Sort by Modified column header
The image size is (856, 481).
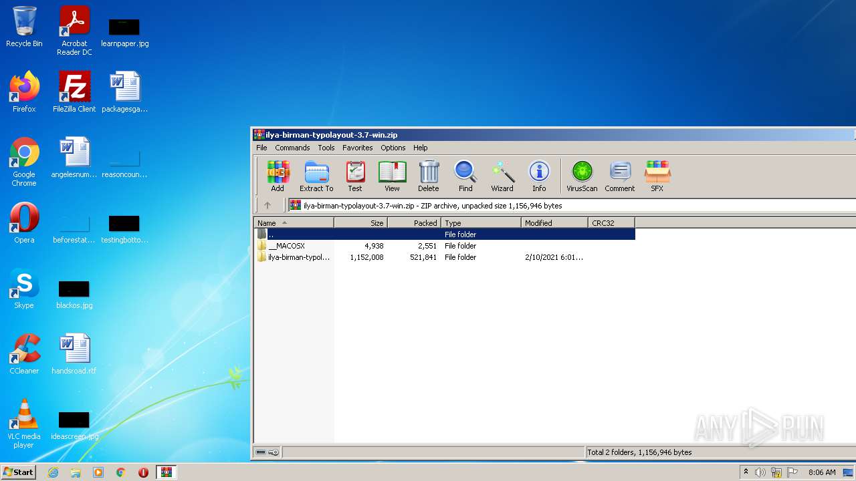[x=555, y=223]
